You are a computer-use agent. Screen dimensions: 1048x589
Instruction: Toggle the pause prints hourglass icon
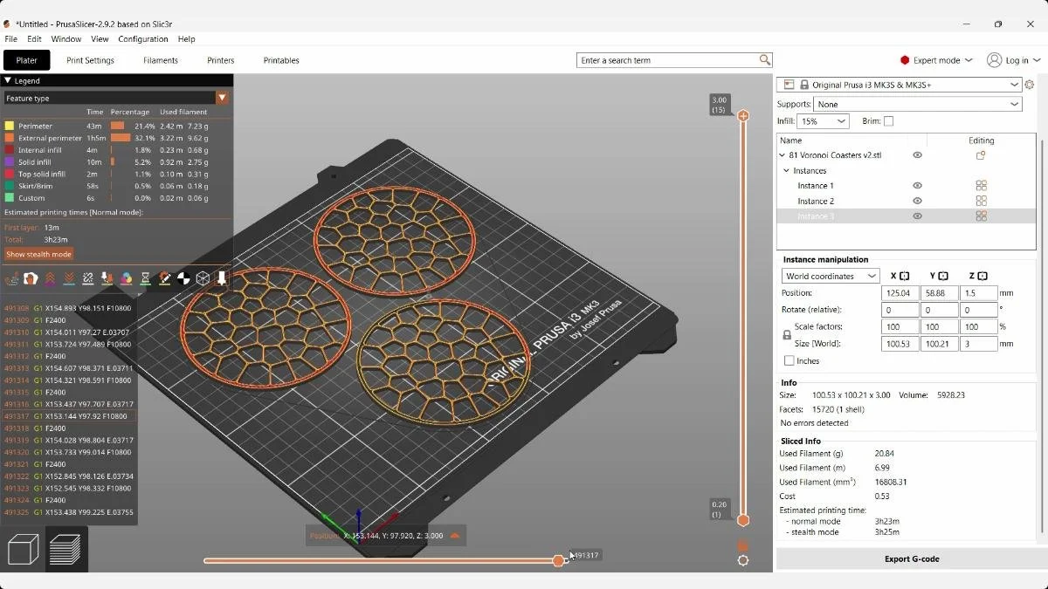[x=146, y=278]
